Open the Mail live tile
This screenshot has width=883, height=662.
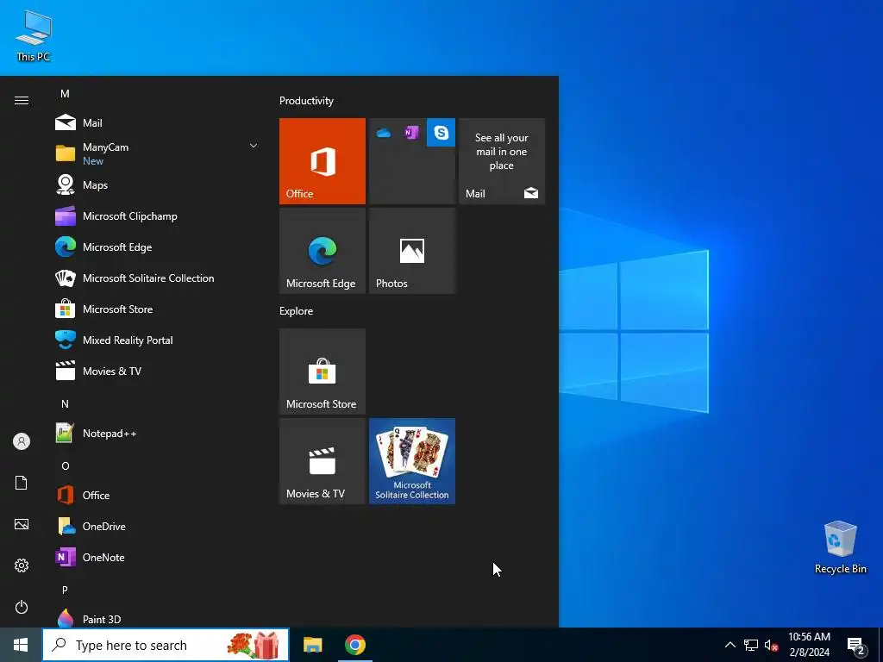502,161
